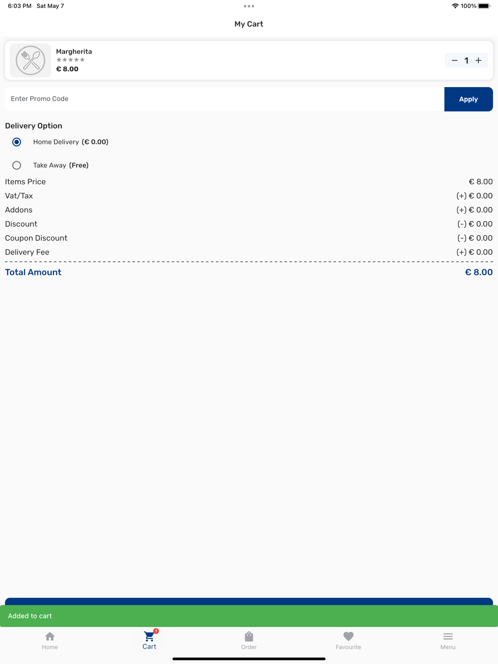Open the Order tab
The width and height of the screenshot is (498, 664).
(x=249, y=641)
